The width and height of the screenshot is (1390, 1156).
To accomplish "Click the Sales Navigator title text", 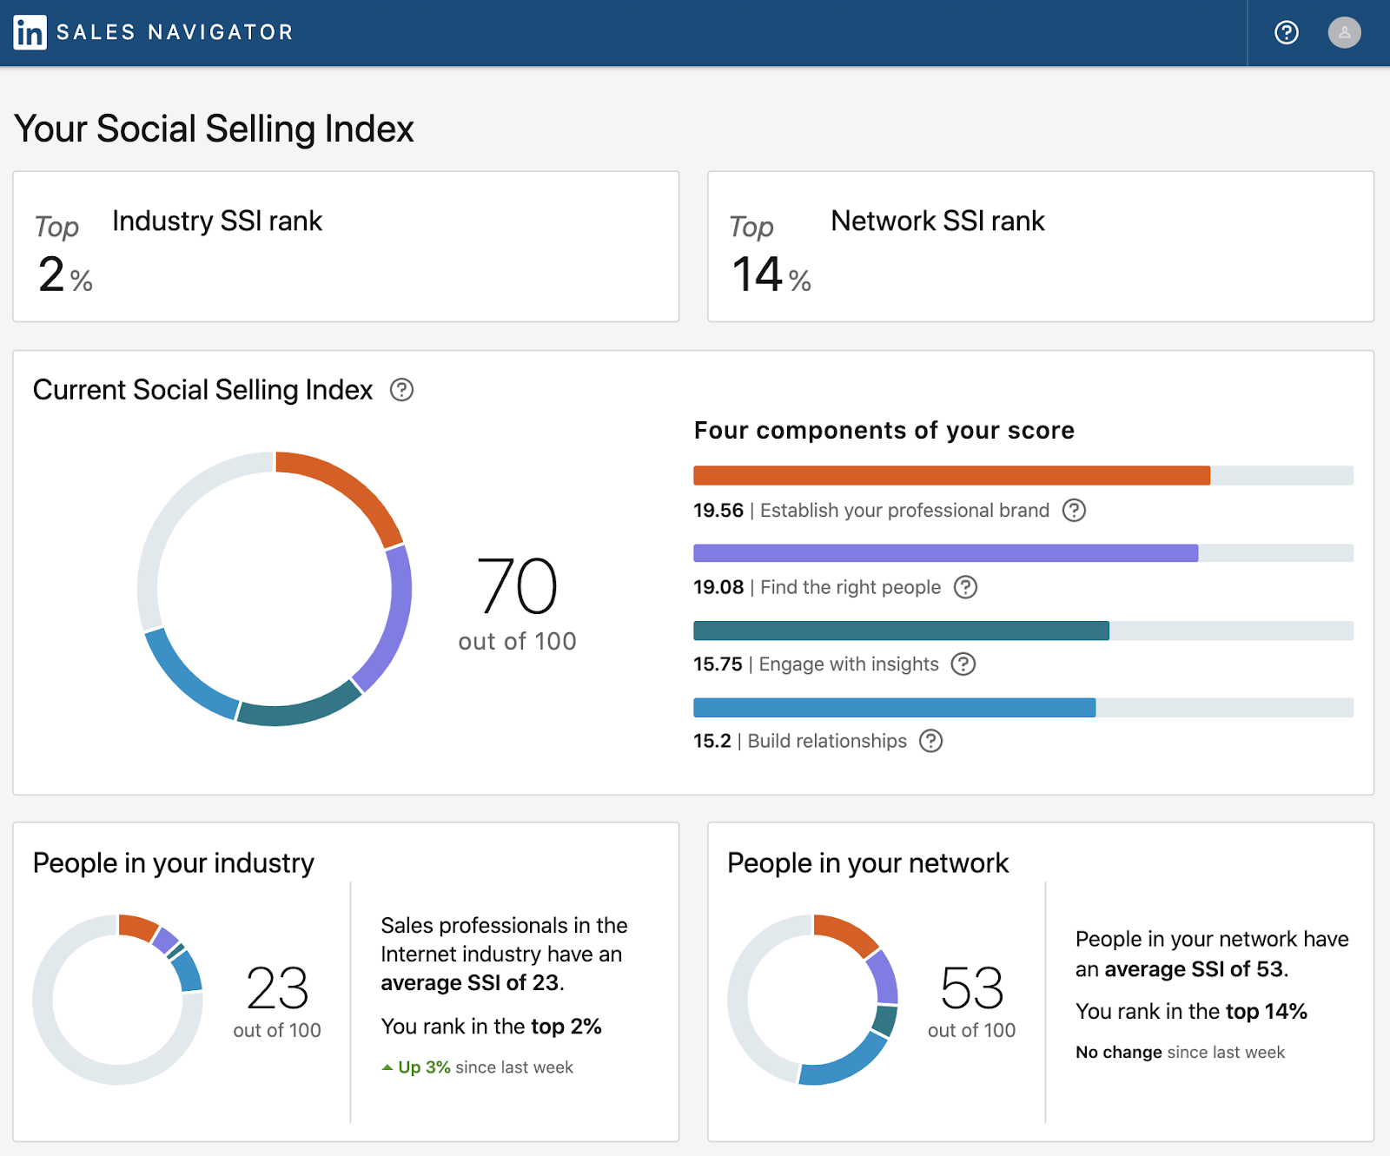I will [x=175, y=33].
